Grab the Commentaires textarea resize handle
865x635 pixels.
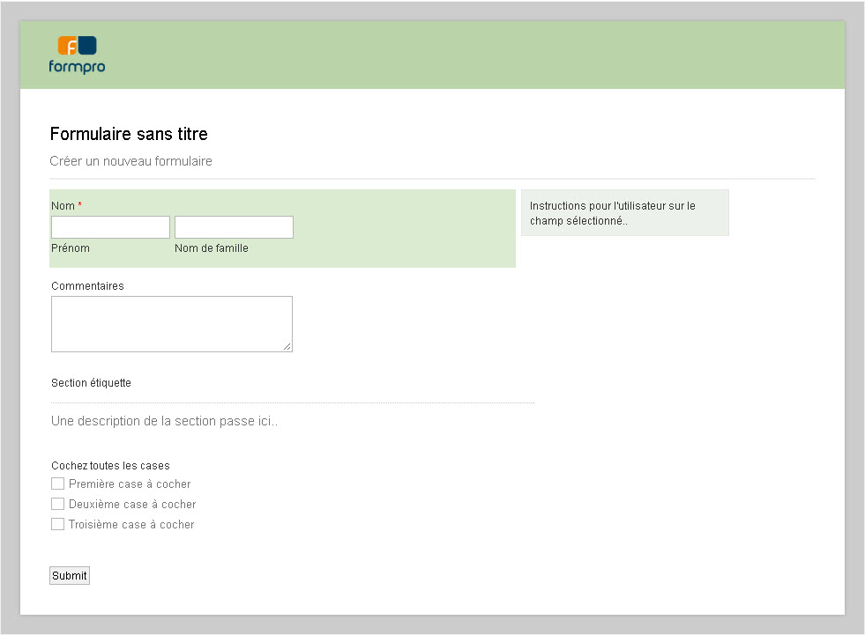point(287,347)
